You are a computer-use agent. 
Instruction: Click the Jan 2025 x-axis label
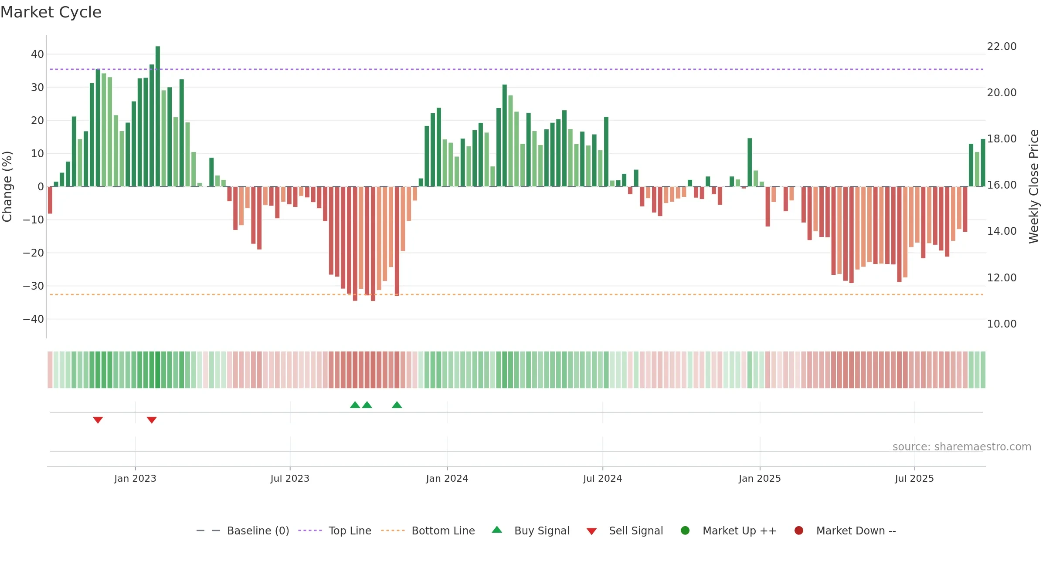(760, 479)
